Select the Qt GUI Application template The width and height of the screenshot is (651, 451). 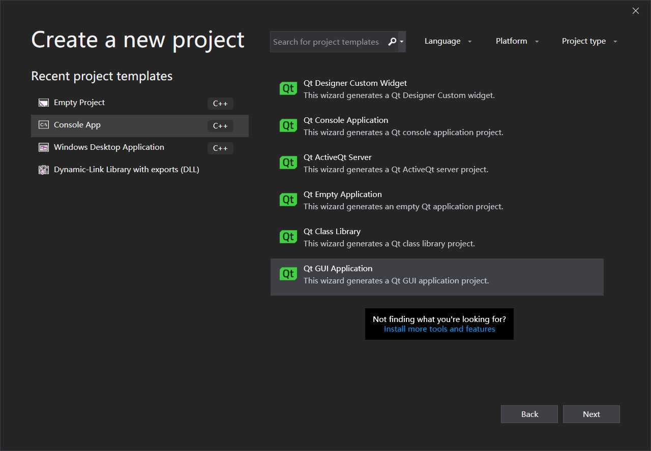point(437,277)
